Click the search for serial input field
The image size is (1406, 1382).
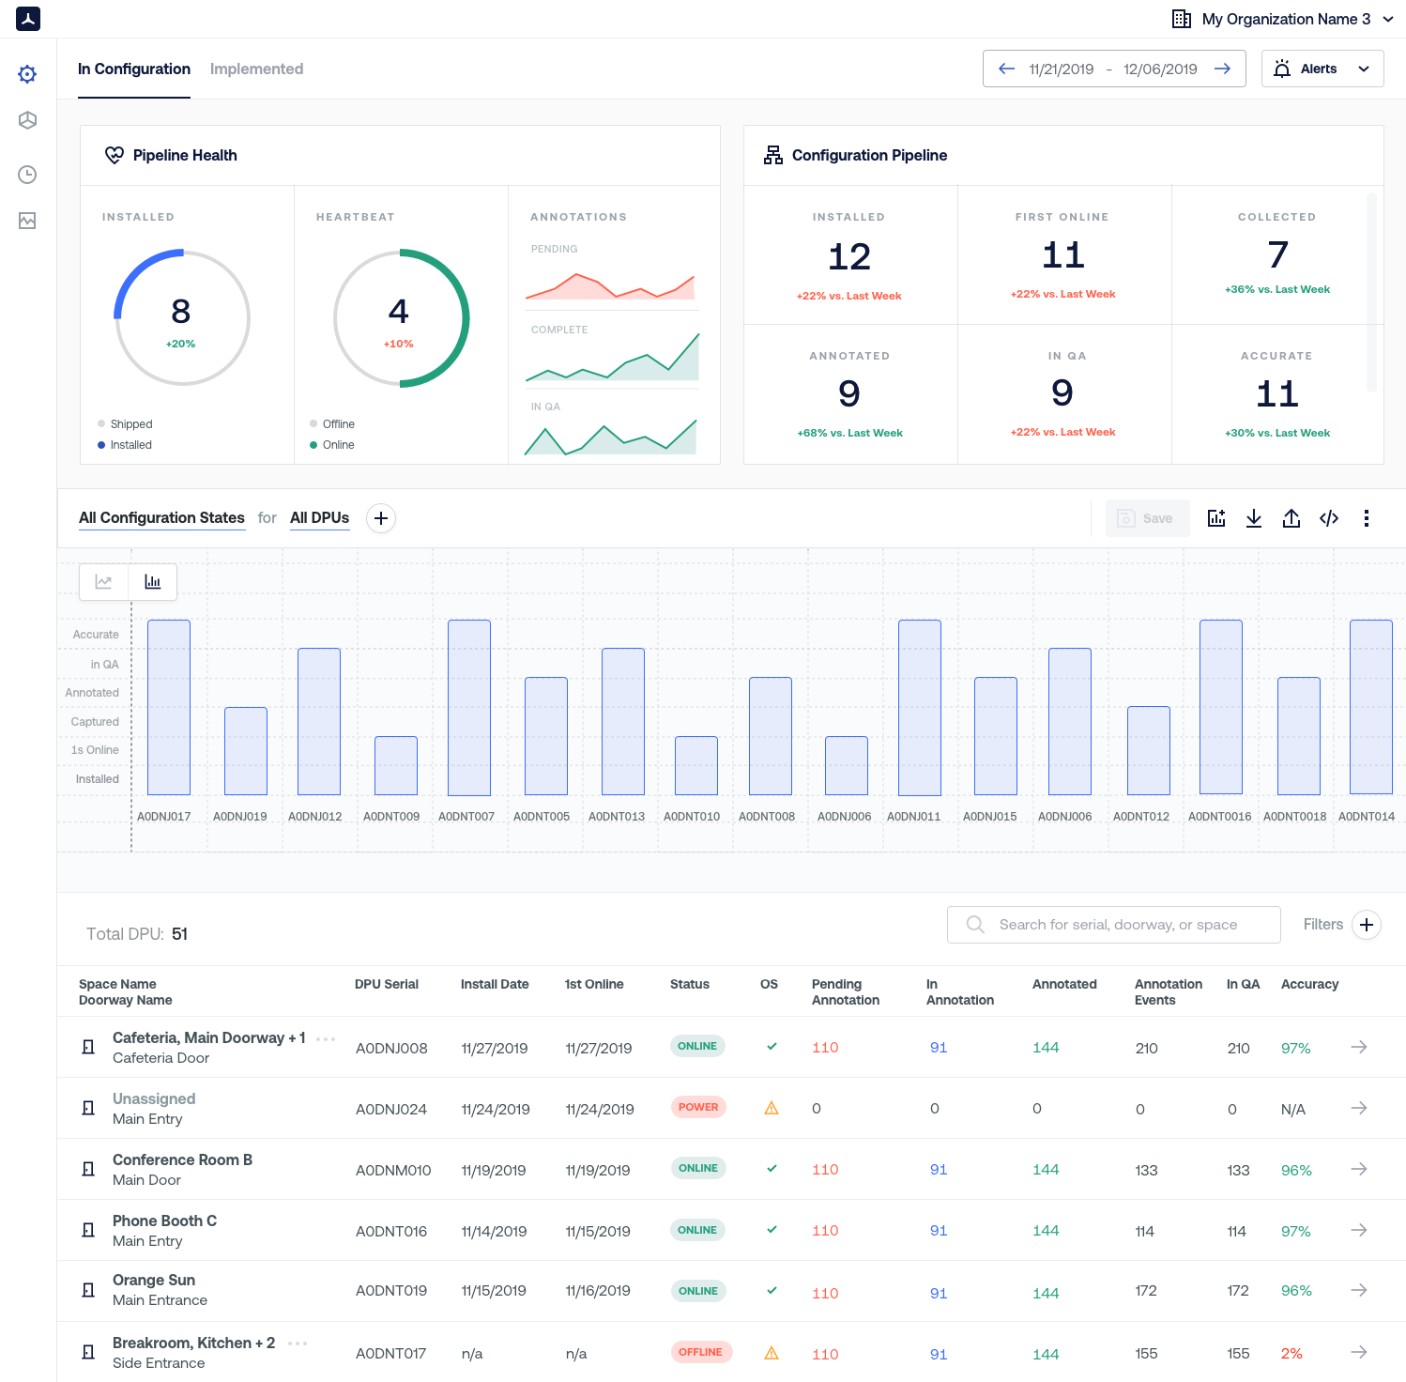pos(1117,925)
